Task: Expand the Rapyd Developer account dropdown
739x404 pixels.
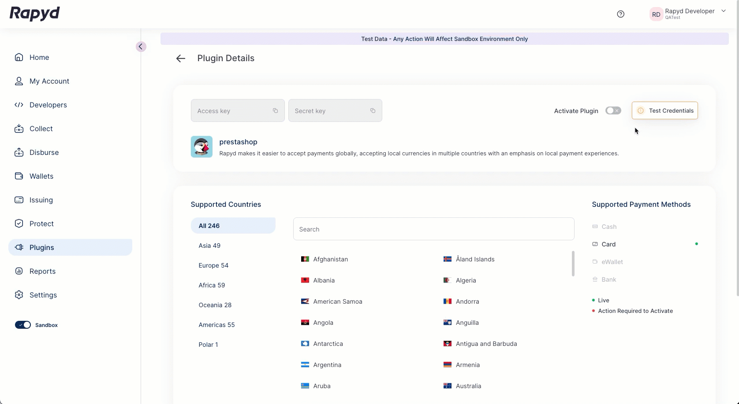Action: 723,11
